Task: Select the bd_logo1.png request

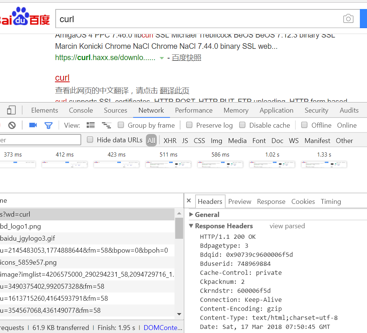Action: click(x=87, y=226)
